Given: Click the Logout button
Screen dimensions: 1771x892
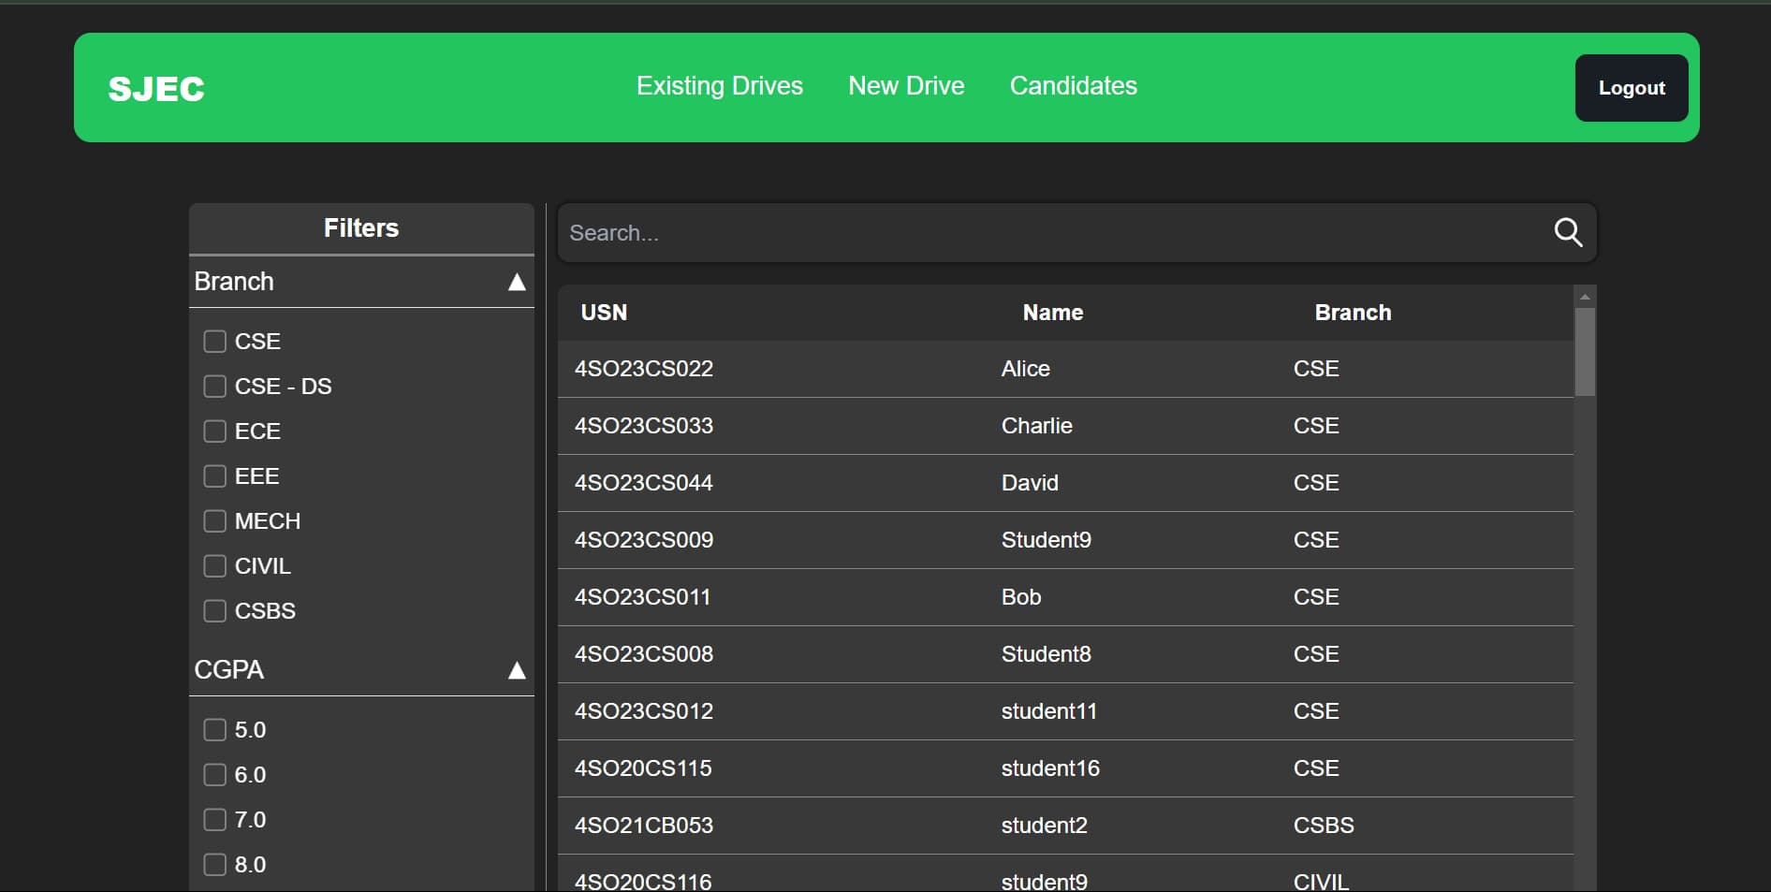Looking at the screenshot, I should tap(1632, 88).
